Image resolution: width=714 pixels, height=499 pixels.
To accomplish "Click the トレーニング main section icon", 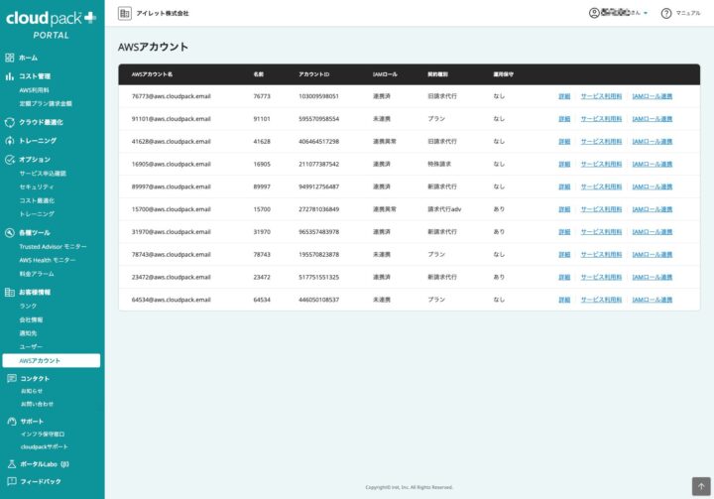I will [x=10, y=141].
